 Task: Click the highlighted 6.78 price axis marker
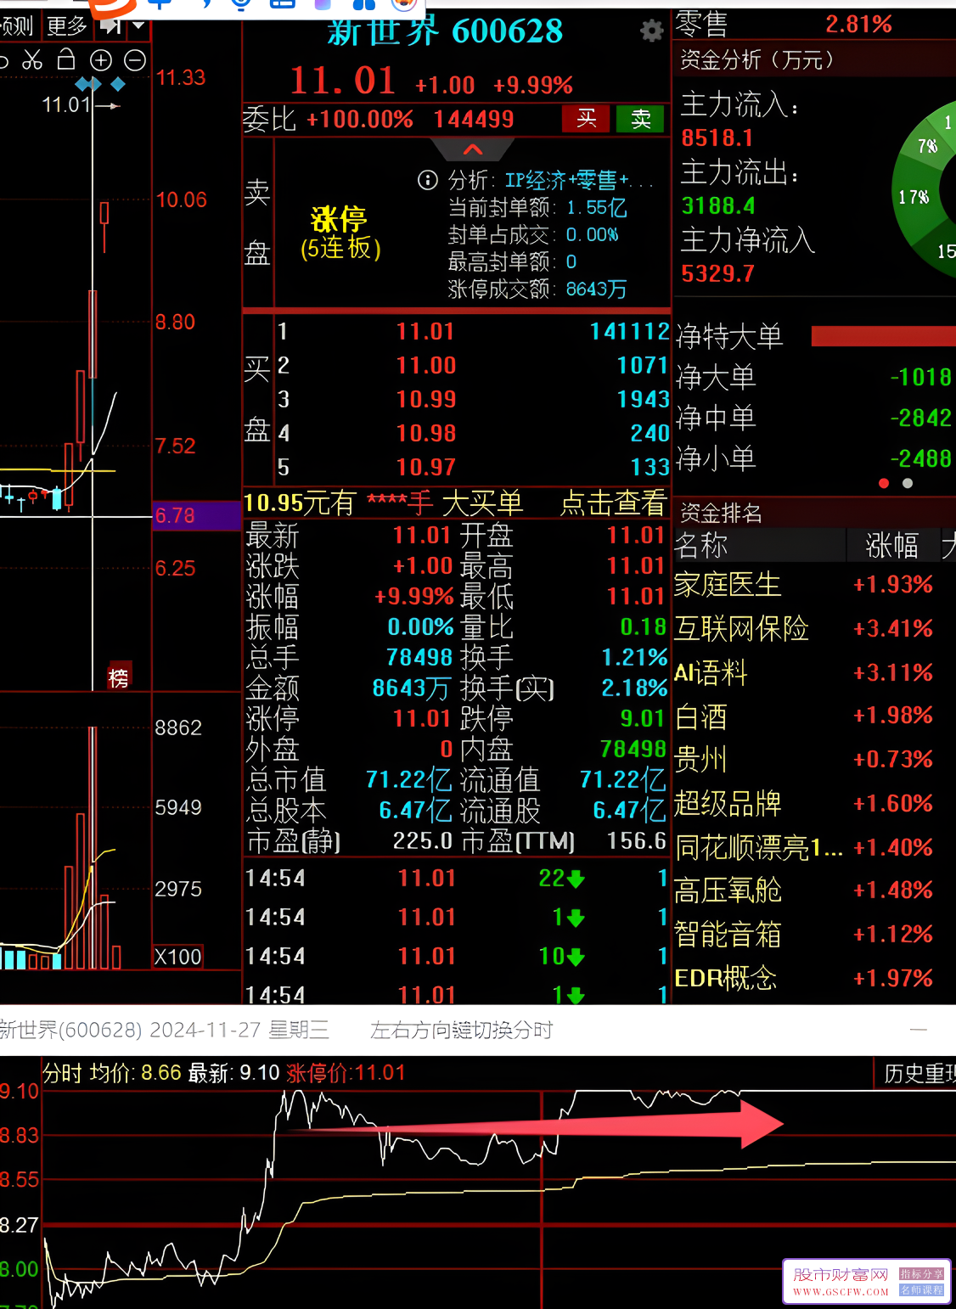(196, 516)
